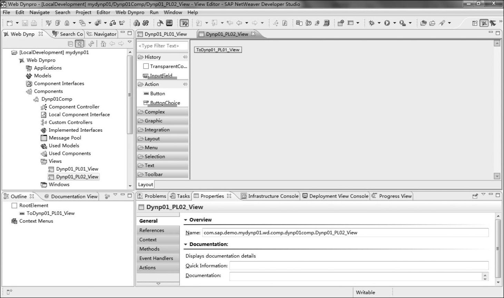Collapse the Documentation section triangle
The height and width of the screenshot is (298, 504).
click(x=186, y=244)
